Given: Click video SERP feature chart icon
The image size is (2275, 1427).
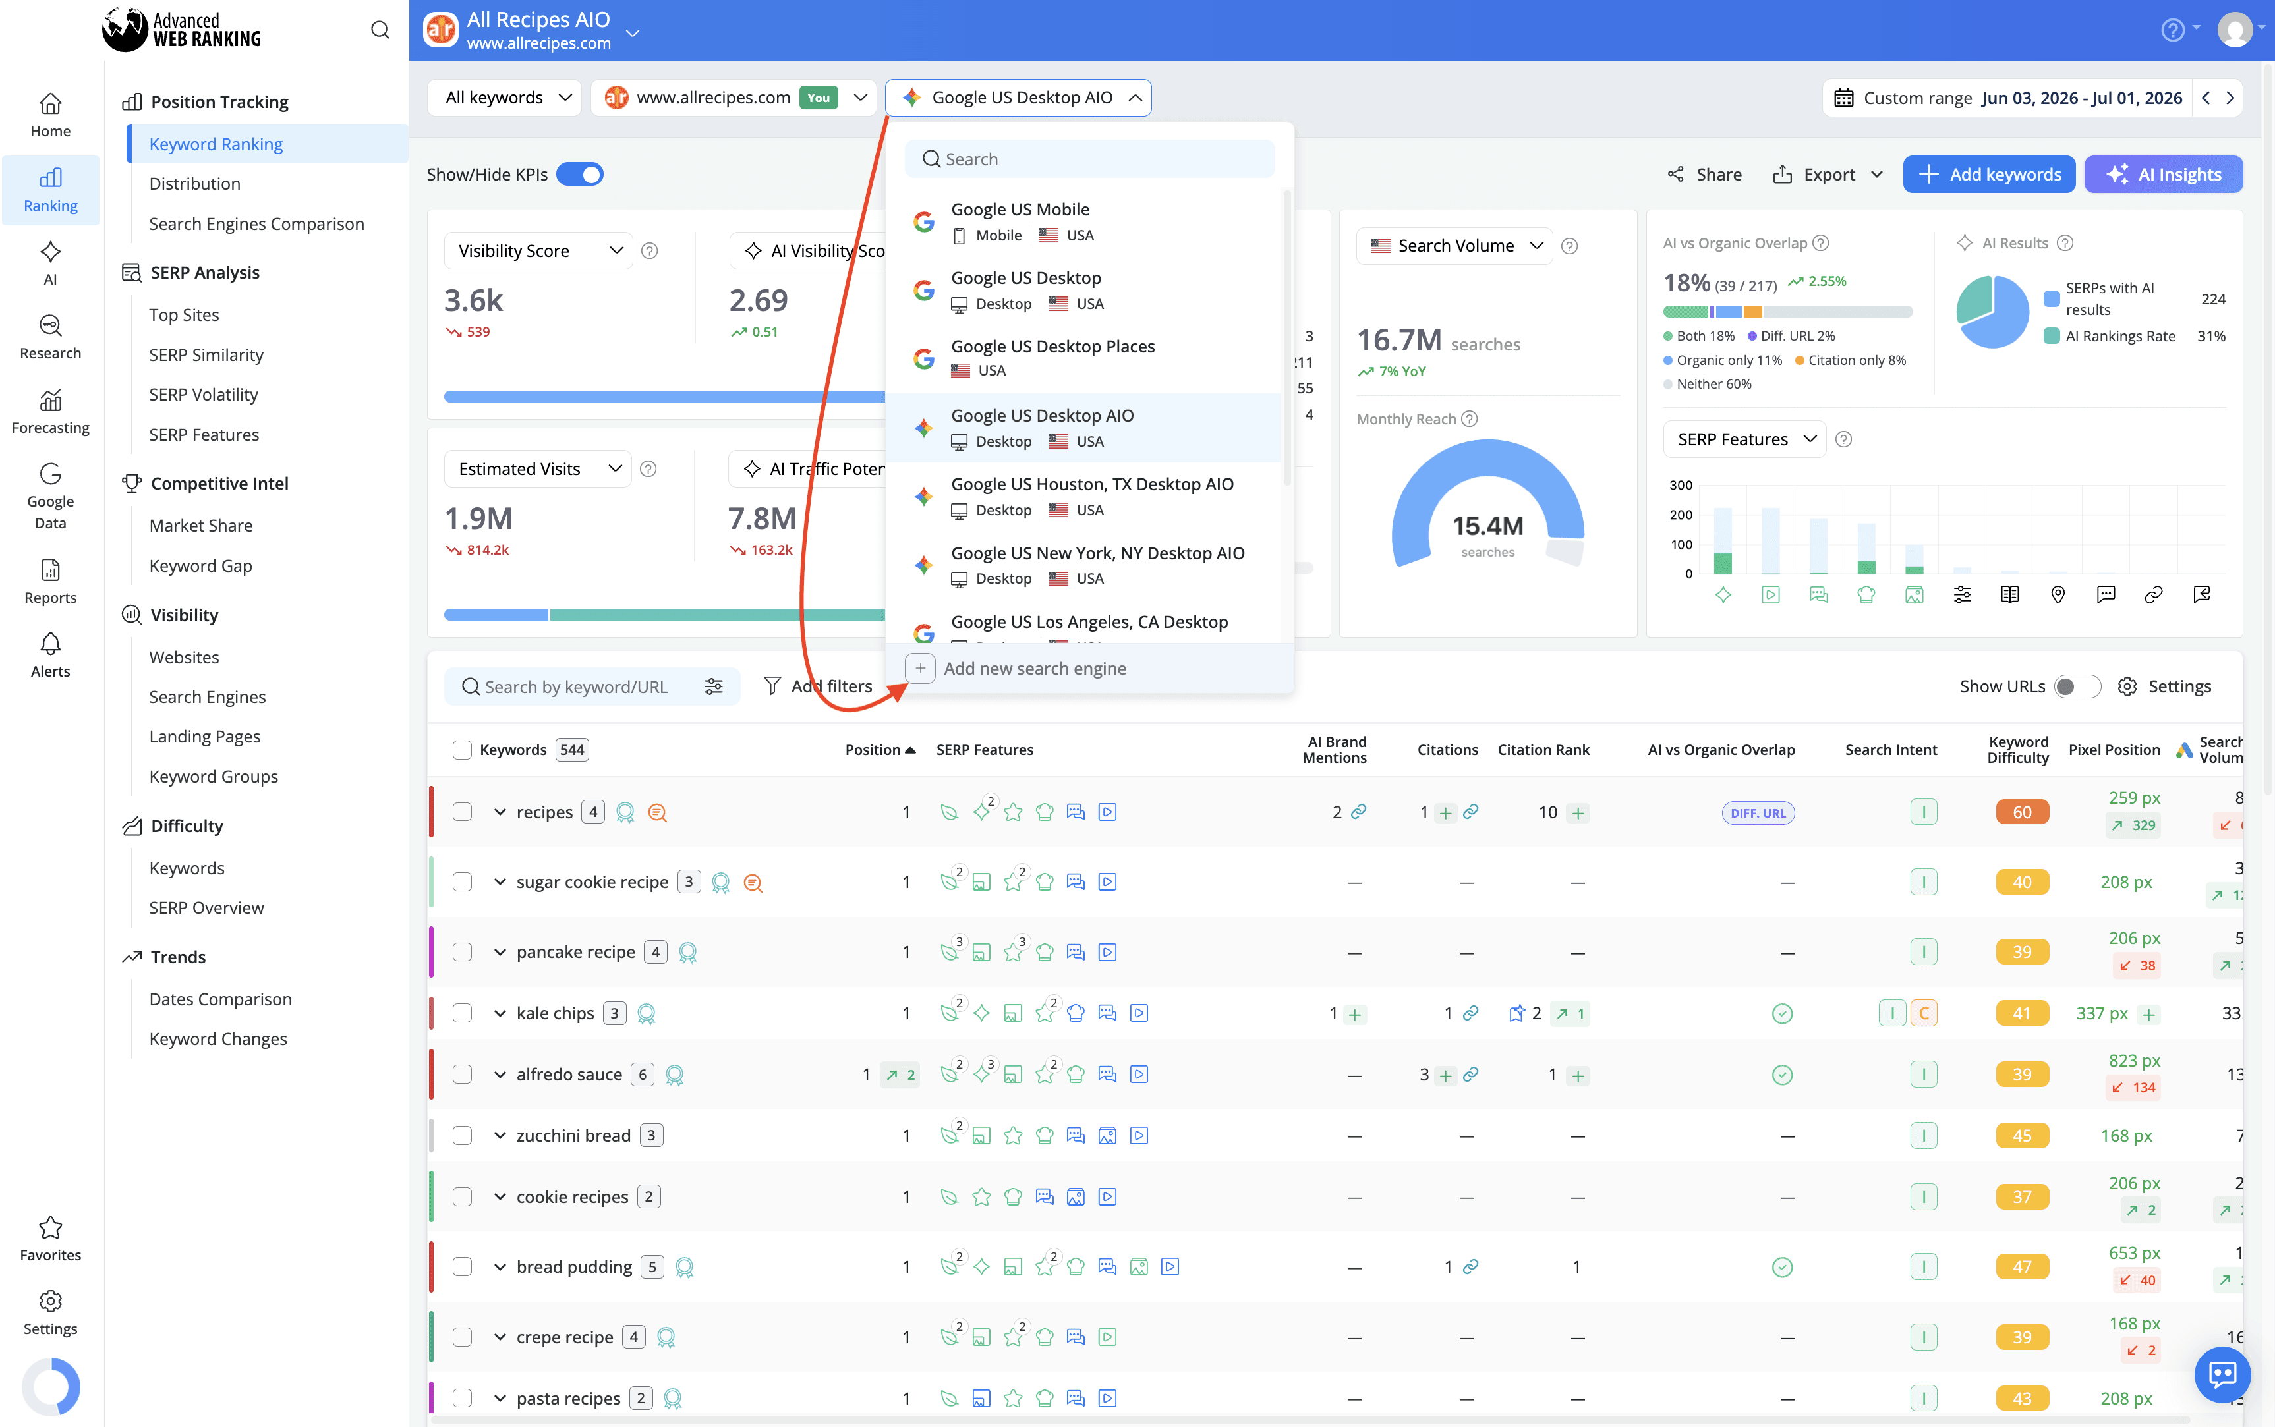Looking at the screenshot, I should [x=1770, y=594].
